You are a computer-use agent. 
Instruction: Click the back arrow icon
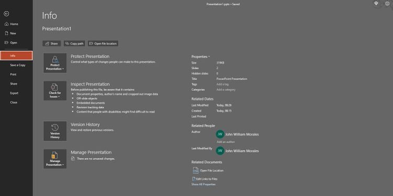click(x=6, y=14)
